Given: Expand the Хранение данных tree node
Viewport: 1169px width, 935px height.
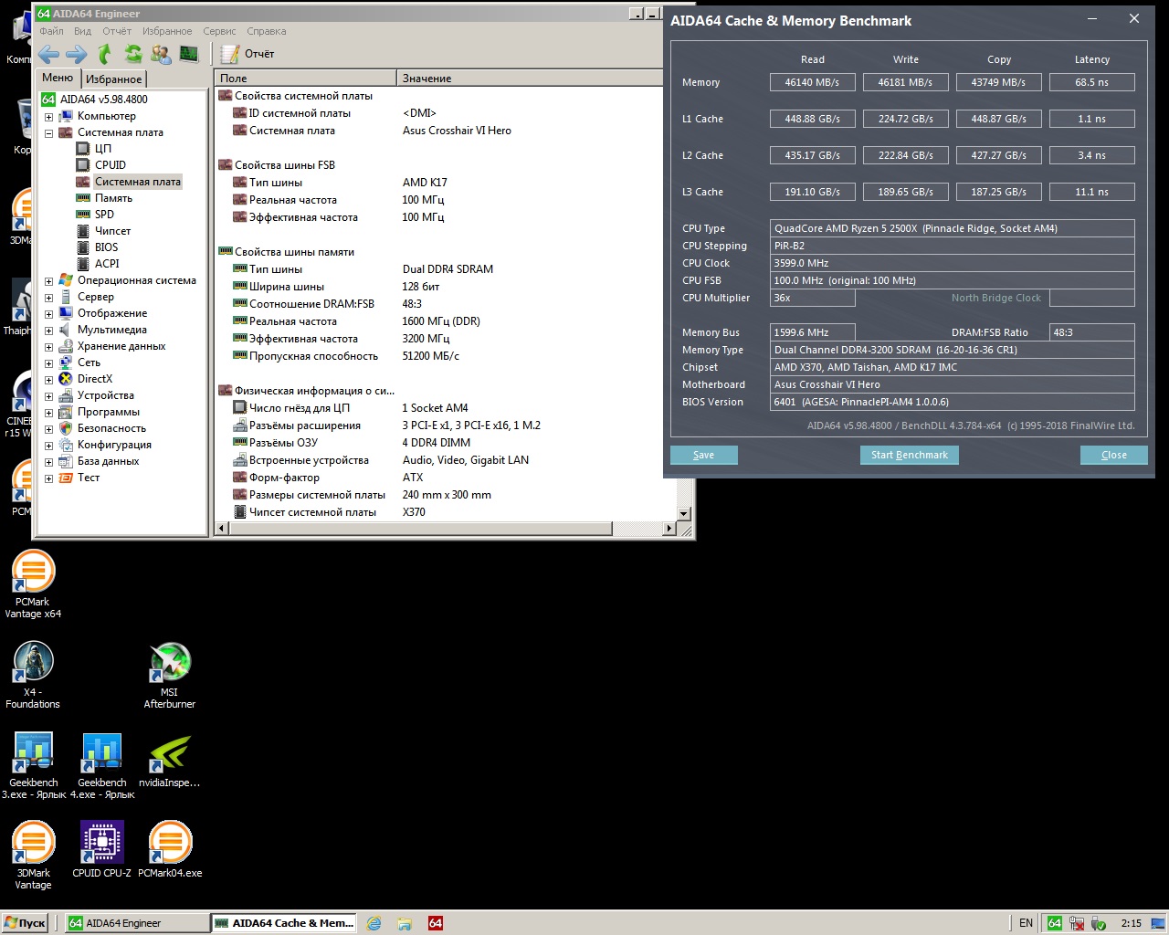Looking at the screenshot, I should click(x=48, y=347).
